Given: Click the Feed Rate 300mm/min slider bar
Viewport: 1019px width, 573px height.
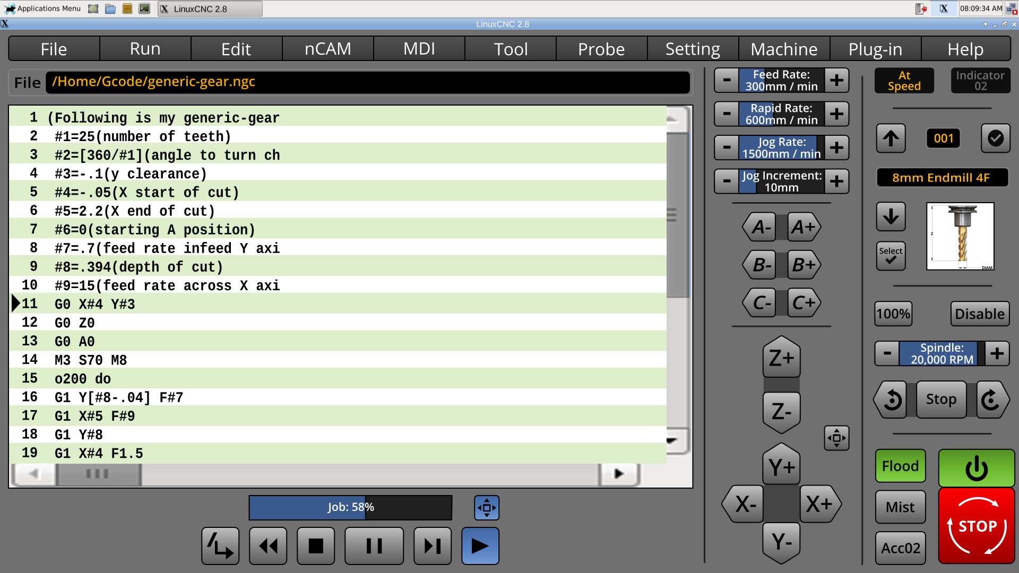Looking at the screenshot, I should pyautogui.click(x=781, y=80).
